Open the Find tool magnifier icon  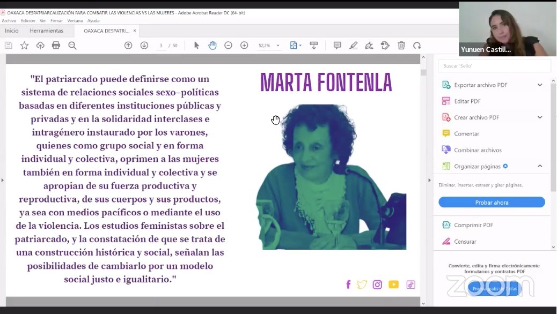(72, 46)
